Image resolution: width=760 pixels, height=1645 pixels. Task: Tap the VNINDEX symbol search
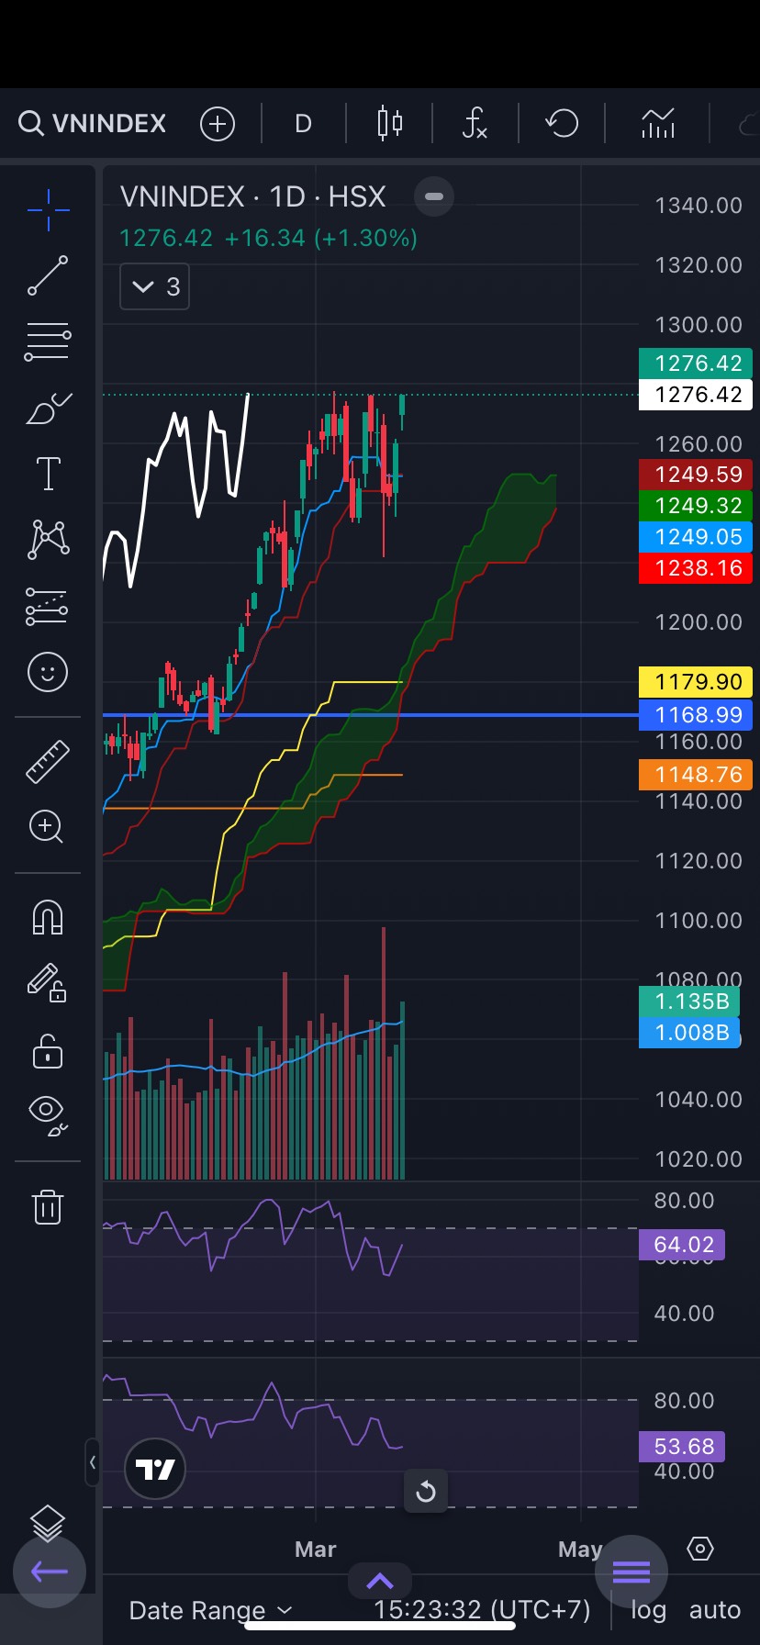point(93,123)
